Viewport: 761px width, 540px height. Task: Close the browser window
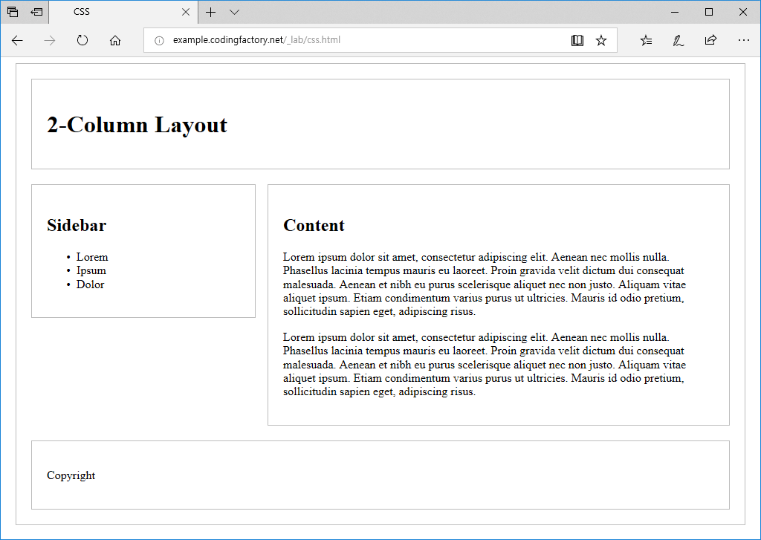tap(743, 12)
